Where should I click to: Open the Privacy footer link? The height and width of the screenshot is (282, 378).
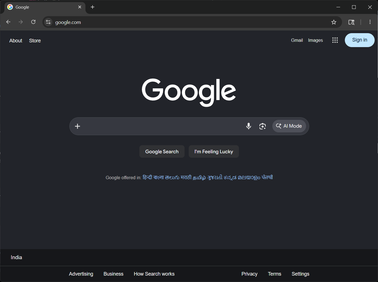(x=249, y=274)
